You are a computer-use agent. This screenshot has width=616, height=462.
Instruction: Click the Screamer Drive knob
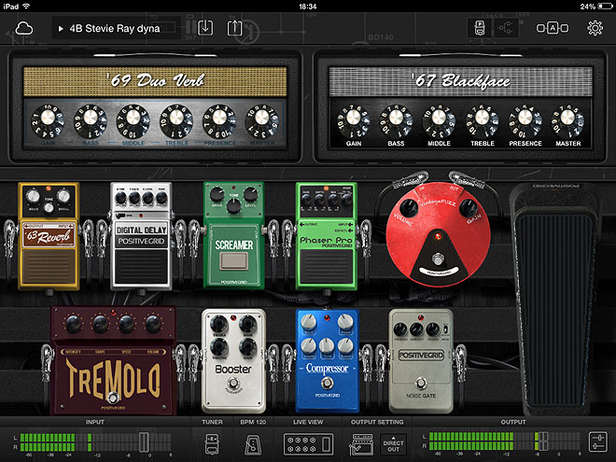tap(217, 194)
